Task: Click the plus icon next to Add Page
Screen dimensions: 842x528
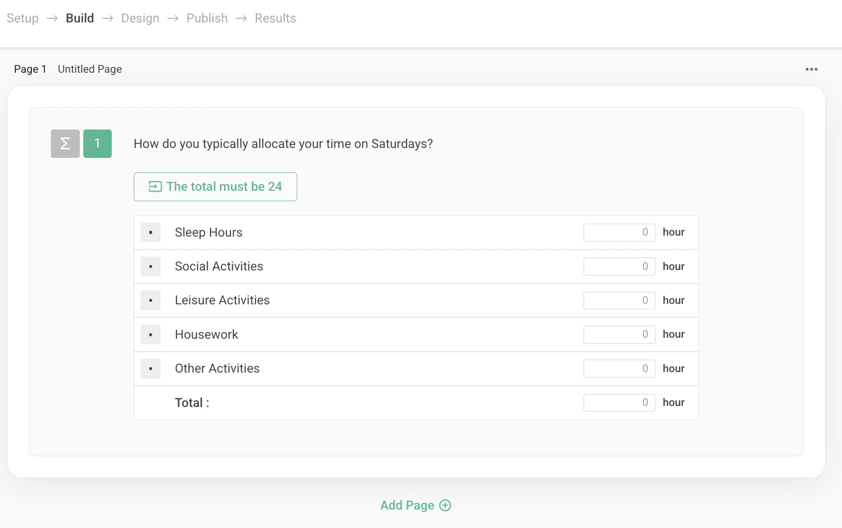Action: [x=445, y=505]
